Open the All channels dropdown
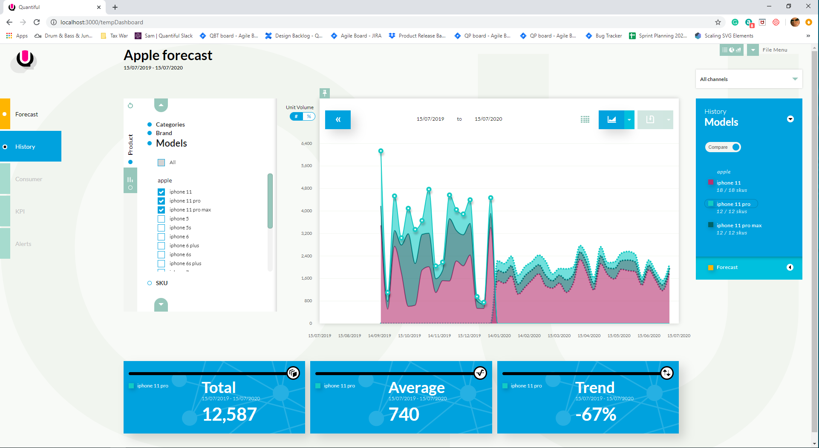 tap(749, 79)
